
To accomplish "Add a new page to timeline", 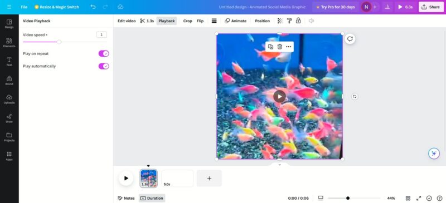I will tap(209, 179).
